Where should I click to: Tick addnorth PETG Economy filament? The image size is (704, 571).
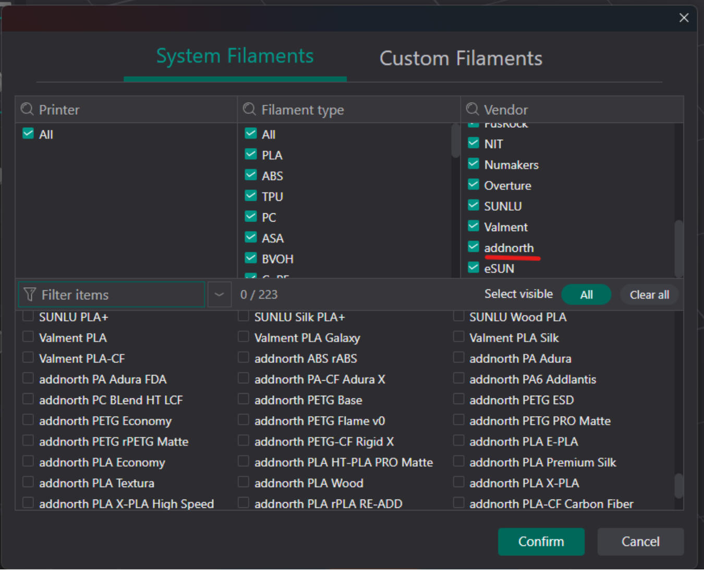pyautogui.click(x=28, y=420)
